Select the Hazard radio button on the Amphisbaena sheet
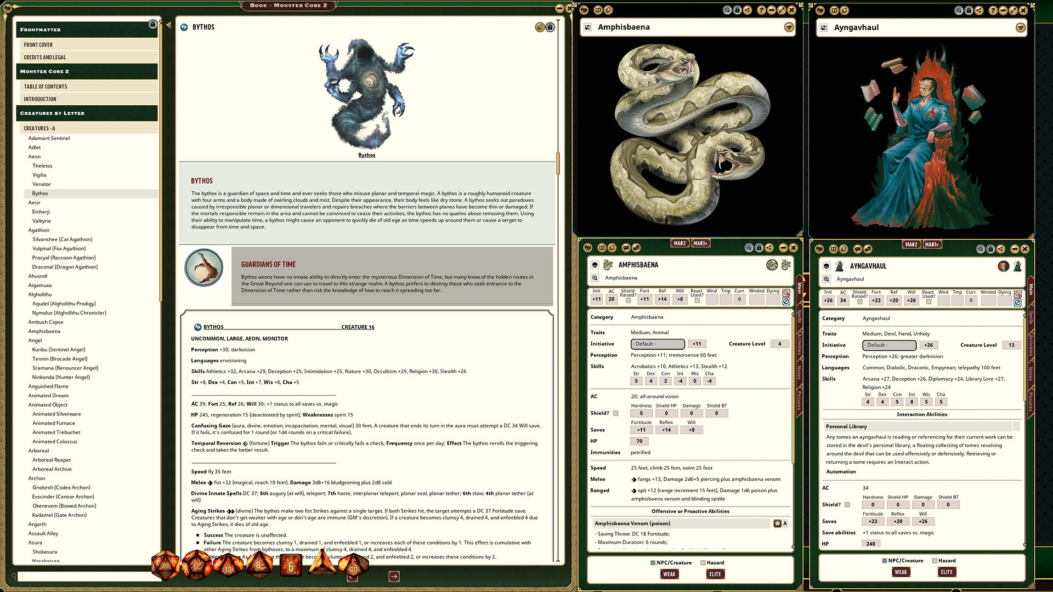 tap(704, 562)
